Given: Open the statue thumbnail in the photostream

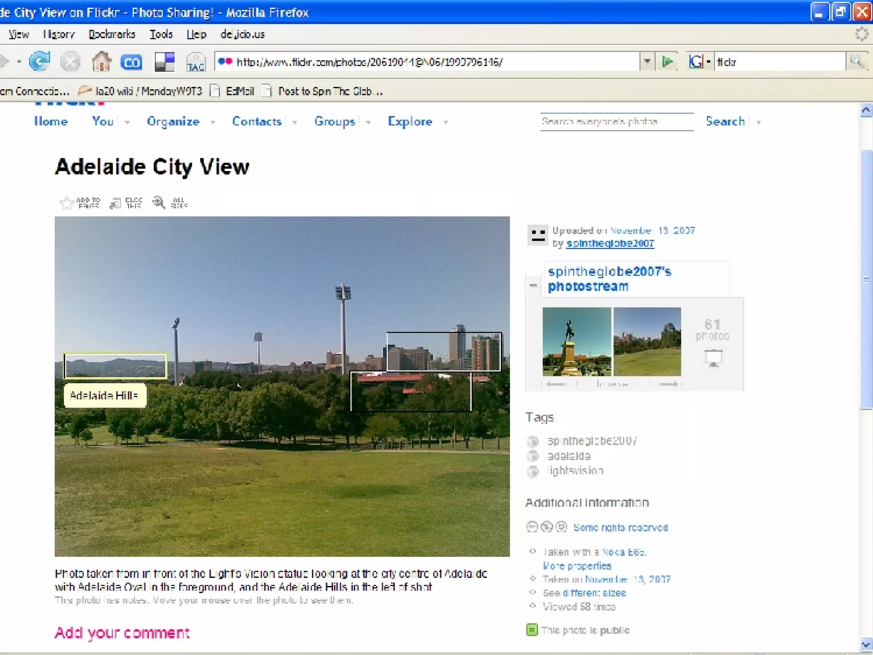Looking at the screenshot, I should pos(576,342).
